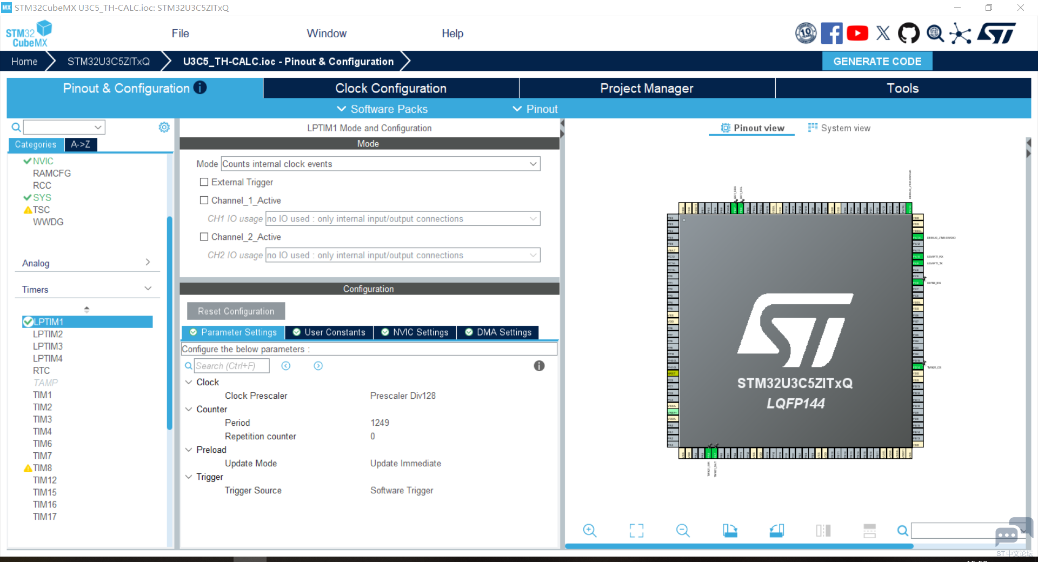This screenshot has width=1038, height=562.
Task: Collapse the Trigger parameter group
Action: coord(189,477)
